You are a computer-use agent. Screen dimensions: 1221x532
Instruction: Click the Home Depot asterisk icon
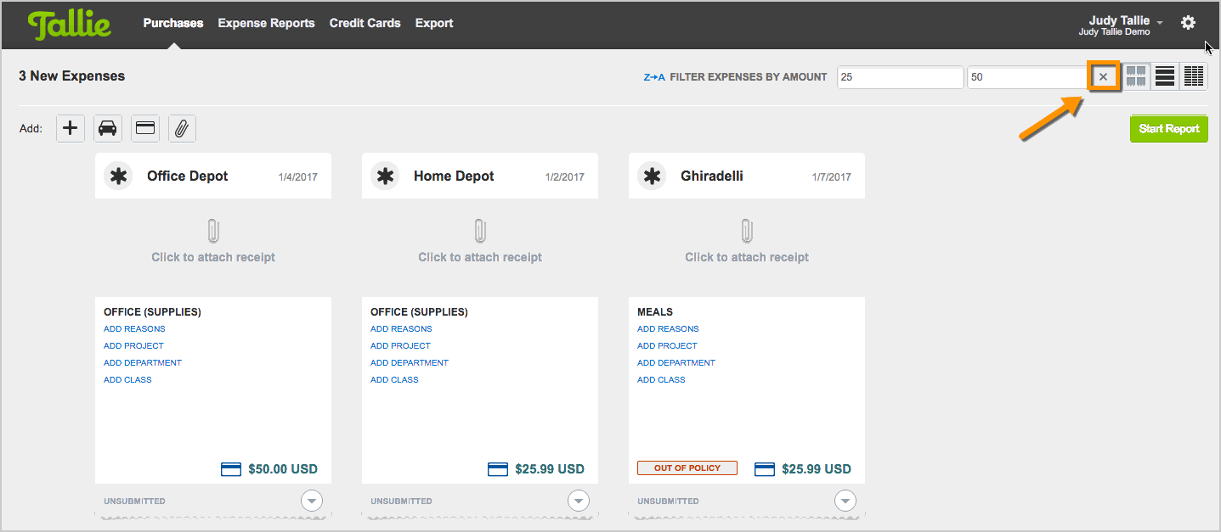point(385,176)
